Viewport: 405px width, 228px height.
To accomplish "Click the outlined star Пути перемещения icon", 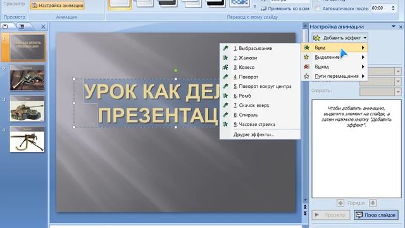I will pyautogui.click(x=306, y=76).
